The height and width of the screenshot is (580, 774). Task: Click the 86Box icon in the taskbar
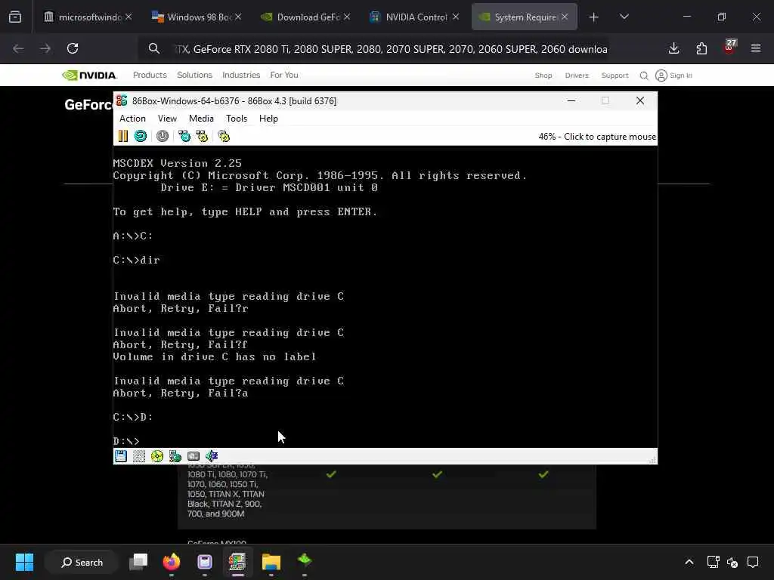pyautogui.click(x=237, y=562)
